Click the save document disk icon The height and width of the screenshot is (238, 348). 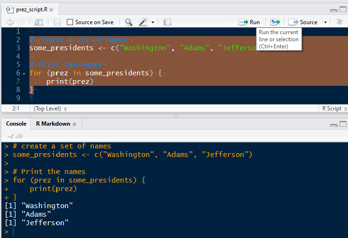click(57, 22)
